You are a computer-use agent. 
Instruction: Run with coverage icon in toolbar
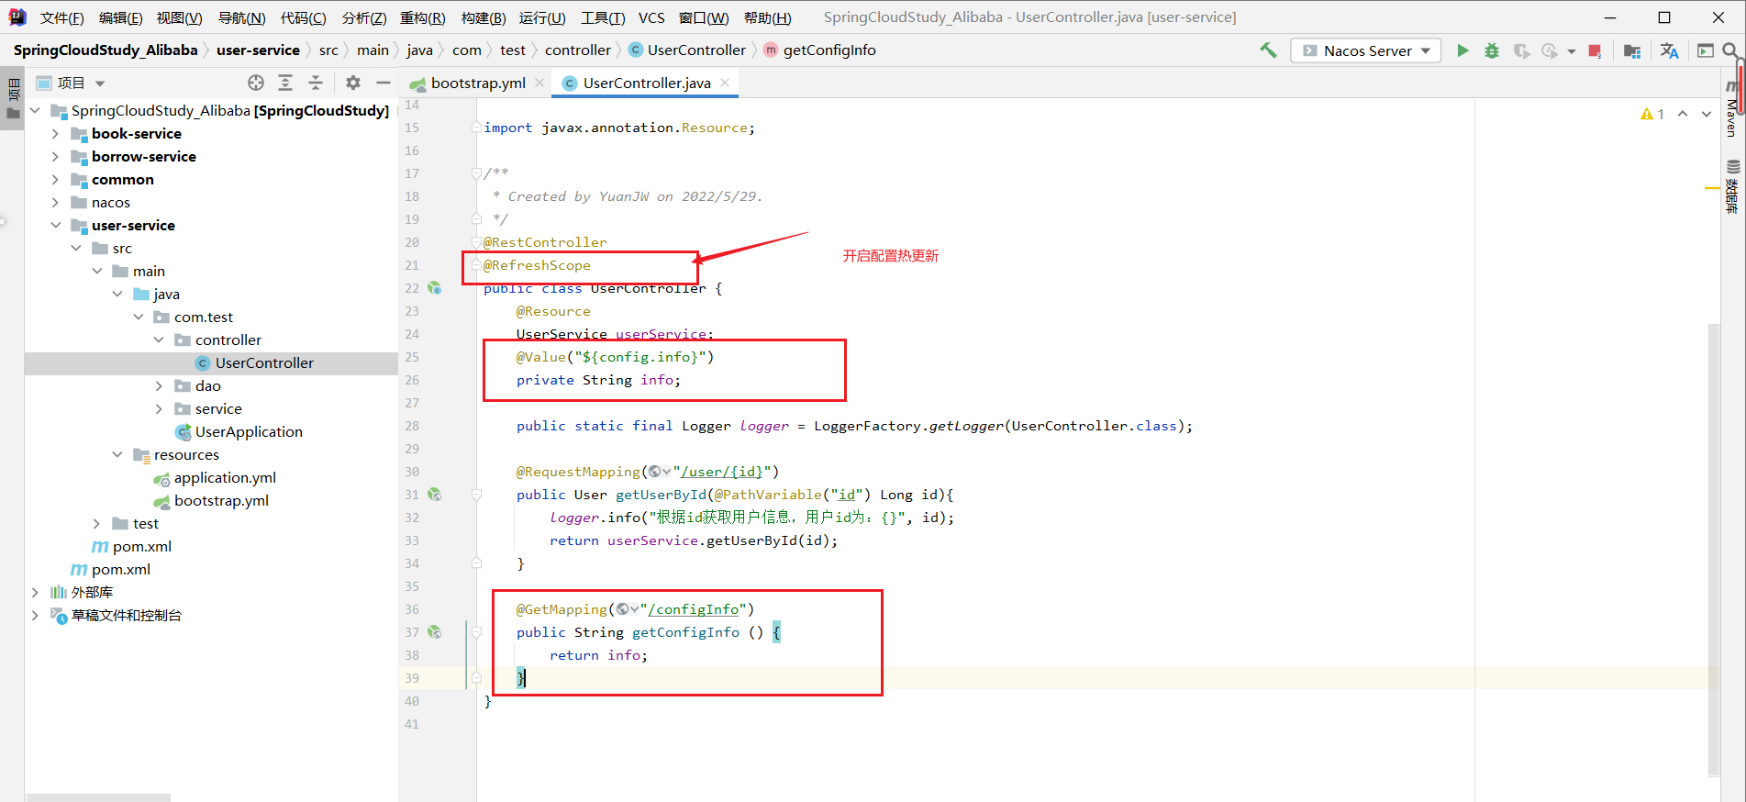point(1521,50)
